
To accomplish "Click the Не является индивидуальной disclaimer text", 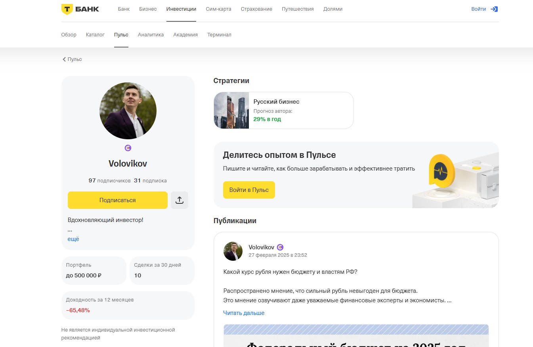I will (x=118, y=334).
